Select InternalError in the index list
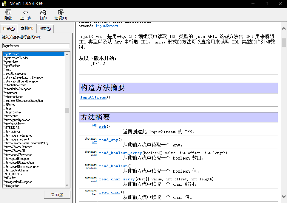Viewport: 287px width, 203px height. tap(12, 132)
